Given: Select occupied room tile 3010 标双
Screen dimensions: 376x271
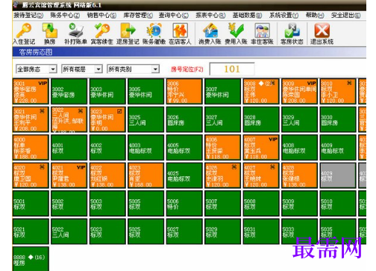Looking at the screenshot, I should (x=338, y=91).
